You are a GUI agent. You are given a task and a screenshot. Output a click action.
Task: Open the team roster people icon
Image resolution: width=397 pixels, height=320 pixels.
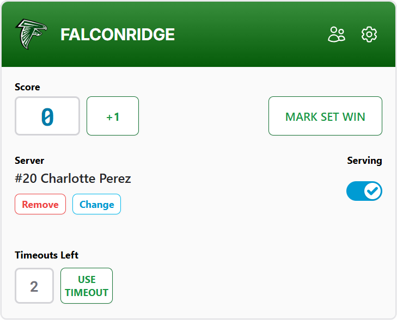[x=337, y=34]
